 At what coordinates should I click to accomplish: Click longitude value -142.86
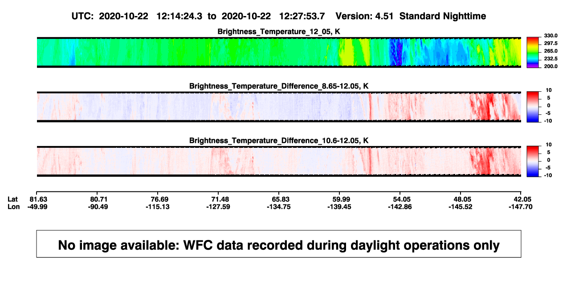point(400,206)
